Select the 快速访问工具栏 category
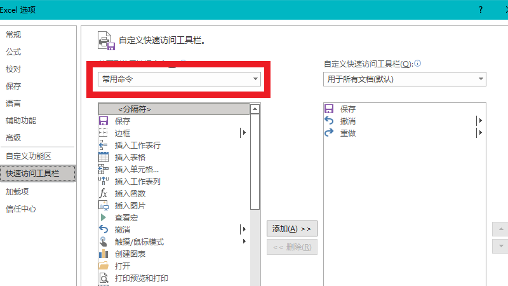Screen dimensions: 508x286 click(x=37, y=173)
